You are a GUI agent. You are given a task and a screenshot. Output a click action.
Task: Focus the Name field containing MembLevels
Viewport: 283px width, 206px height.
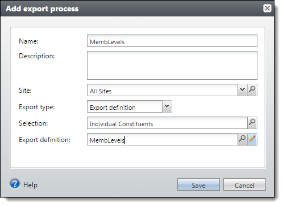pos(172,41)
